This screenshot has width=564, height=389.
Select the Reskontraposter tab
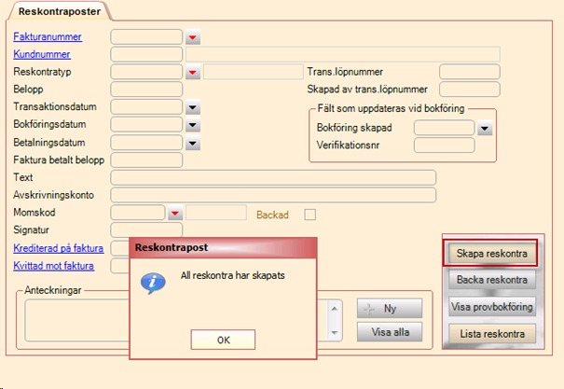click(x=58, y=10)
